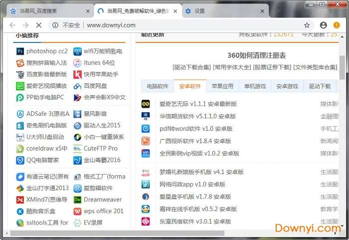The height and width of the screenshot is (240, 349).
Task: Open the [驱动下载合集] link
Action: [191, 67]
